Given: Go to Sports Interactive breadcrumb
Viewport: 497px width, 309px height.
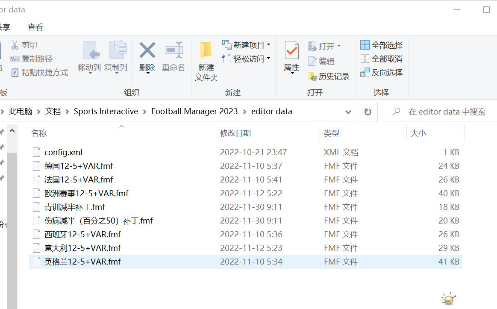Looking at the screenshot, I should click(x=106, y=112).
